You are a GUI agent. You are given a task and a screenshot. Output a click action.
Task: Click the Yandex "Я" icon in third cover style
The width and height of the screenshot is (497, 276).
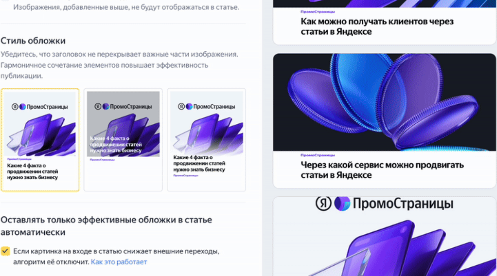181,106
